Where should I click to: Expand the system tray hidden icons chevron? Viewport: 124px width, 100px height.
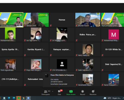coord(123,98)
